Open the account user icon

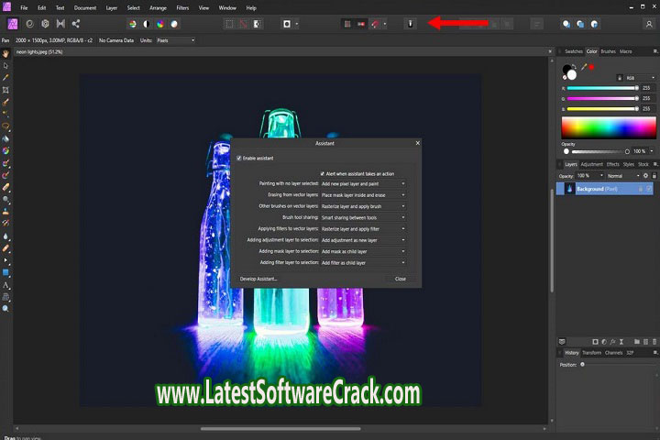pos(649,24)
